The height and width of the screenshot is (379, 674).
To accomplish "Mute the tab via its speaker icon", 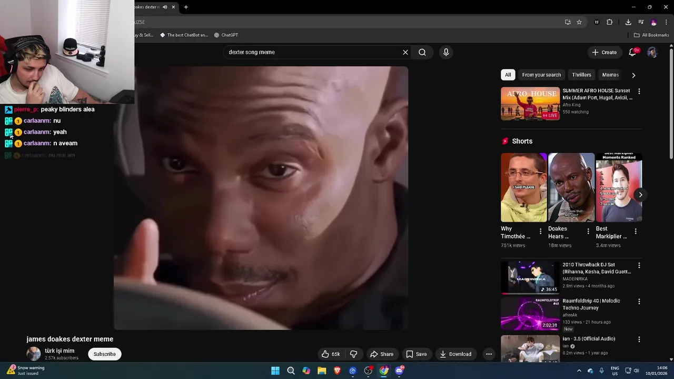I will point(165,7).
